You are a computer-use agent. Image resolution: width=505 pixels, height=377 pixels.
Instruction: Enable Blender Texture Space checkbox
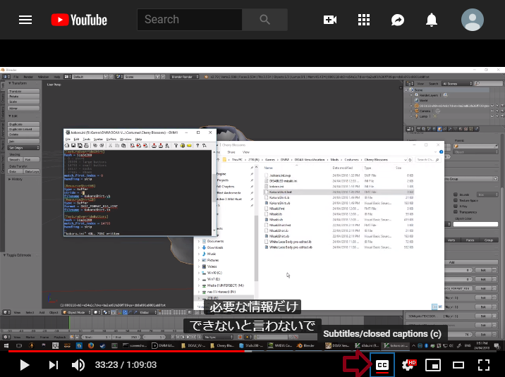pos(456,200)
